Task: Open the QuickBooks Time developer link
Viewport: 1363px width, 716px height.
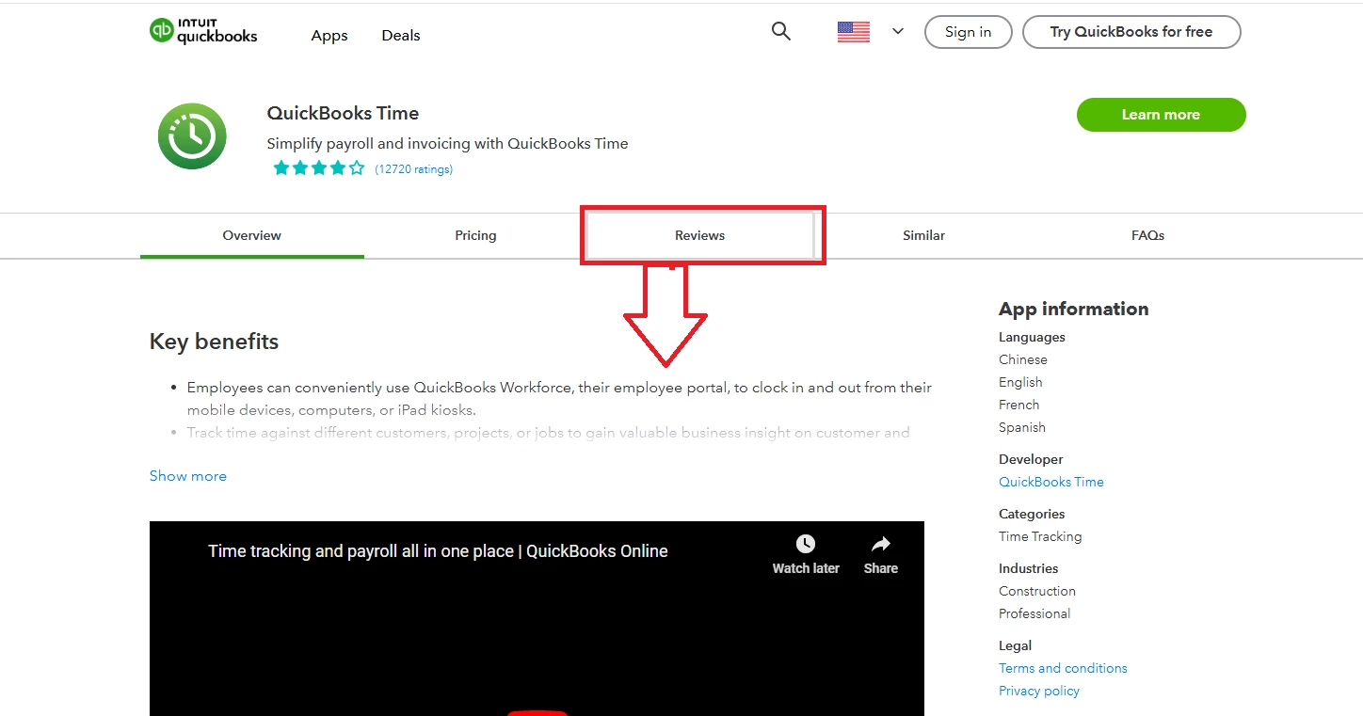Action: pyautogui.click(x=1051, y=482)
